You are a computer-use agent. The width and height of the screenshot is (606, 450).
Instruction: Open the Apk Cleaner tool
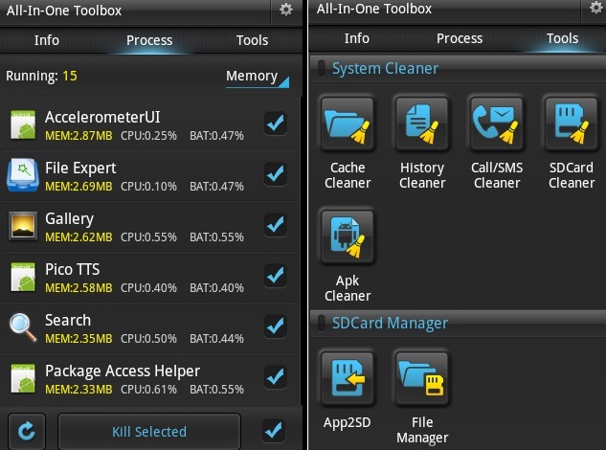pyautogui.click(x=348, y=236)
